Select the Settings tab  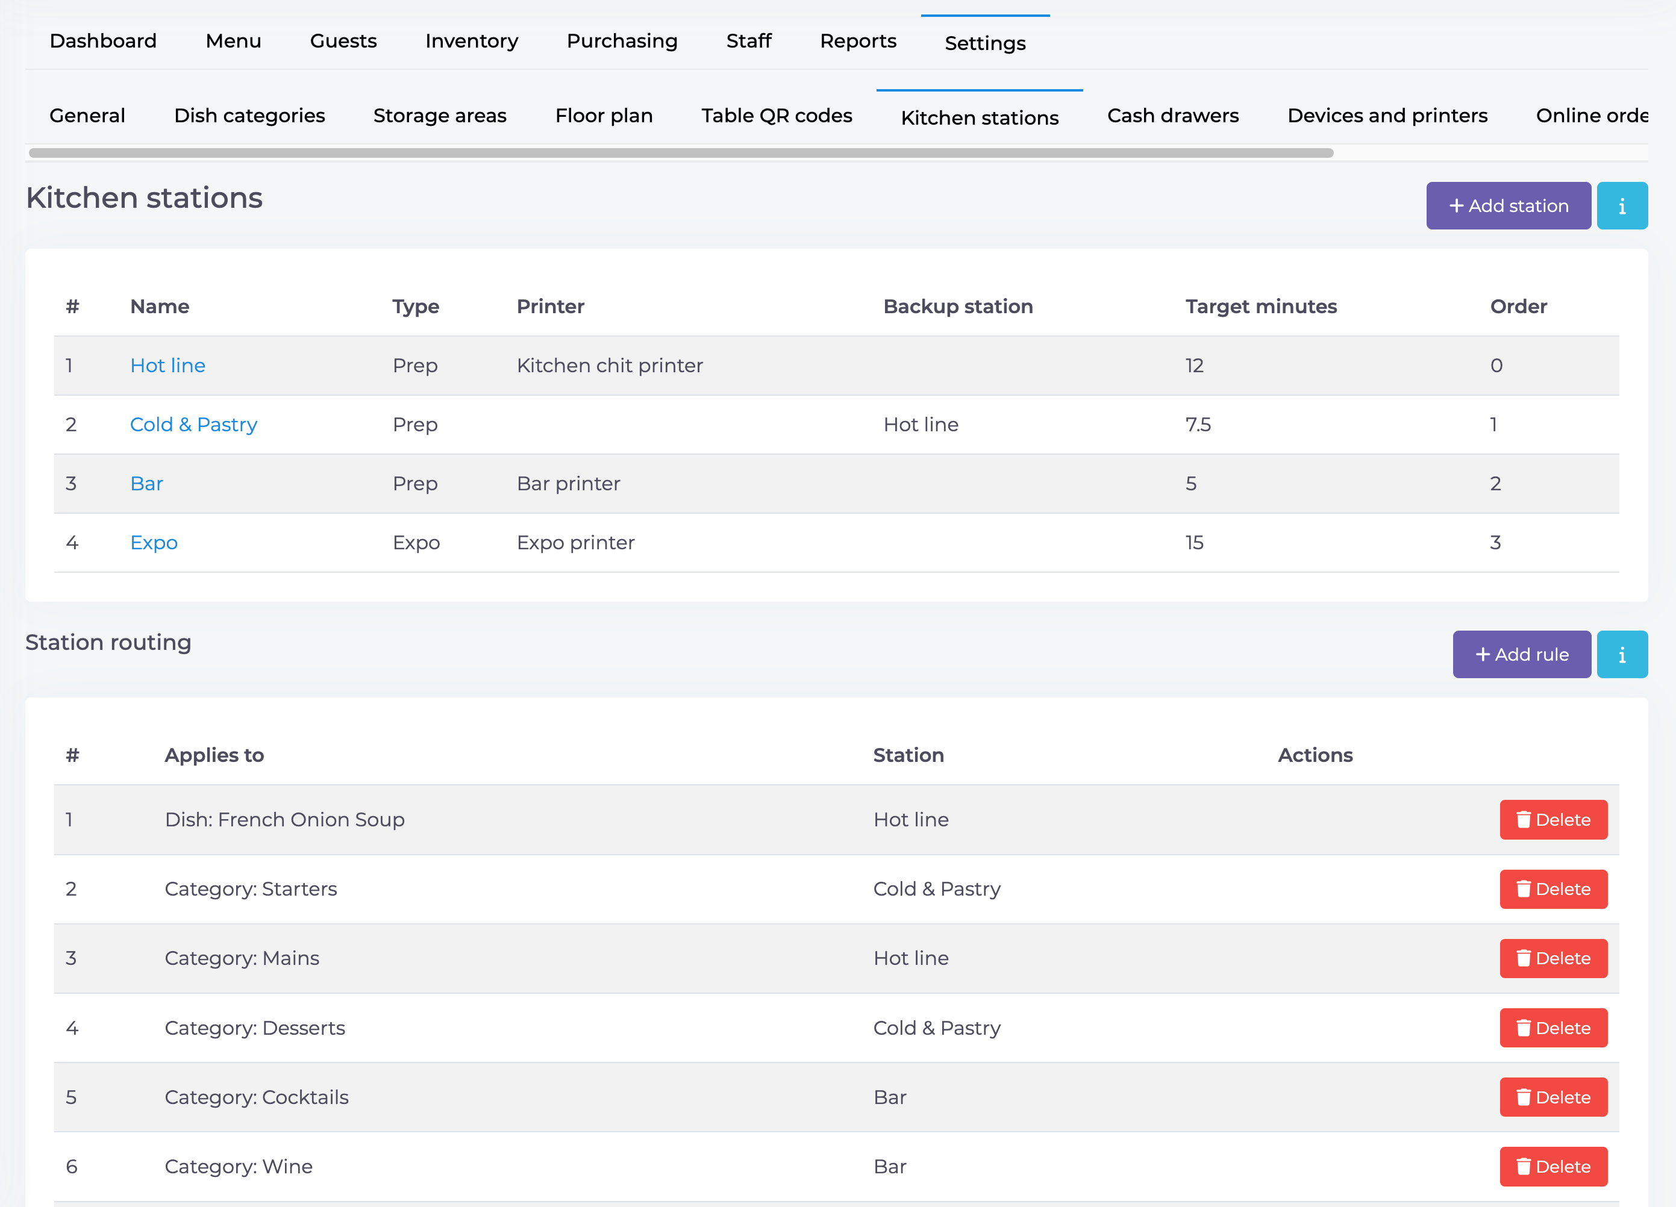[985, 43]
